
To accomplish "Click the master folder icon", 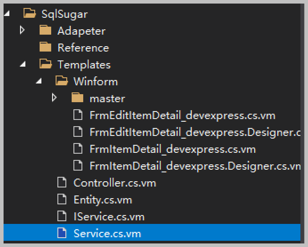I will click(x=77, y=98).
